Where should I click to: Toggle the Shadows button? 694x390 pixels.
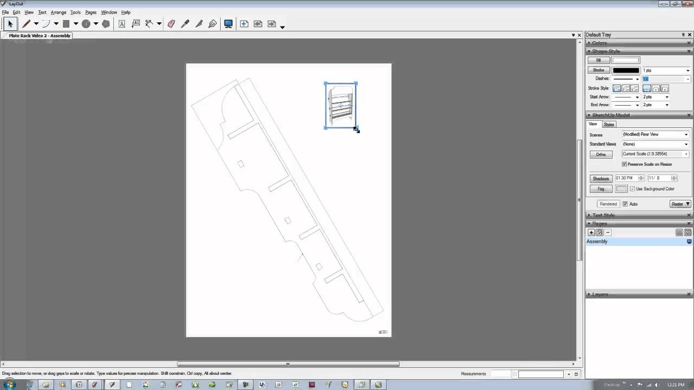coord(601,178)
